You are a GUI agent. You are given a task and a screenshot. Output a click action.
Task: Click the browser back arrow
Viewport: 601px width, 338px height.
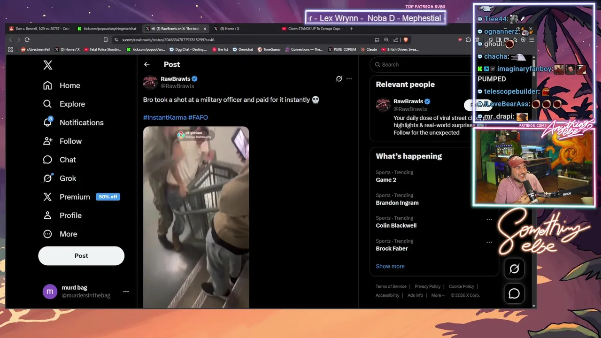pos(10,40)
